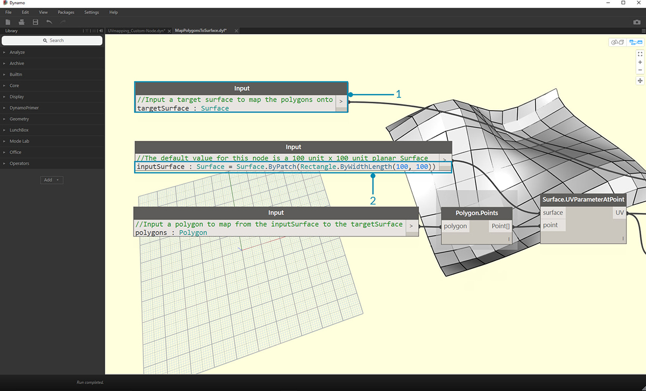Expand the Geometry library category
This screenshot has height=391, width=646.
click(19, 119)
